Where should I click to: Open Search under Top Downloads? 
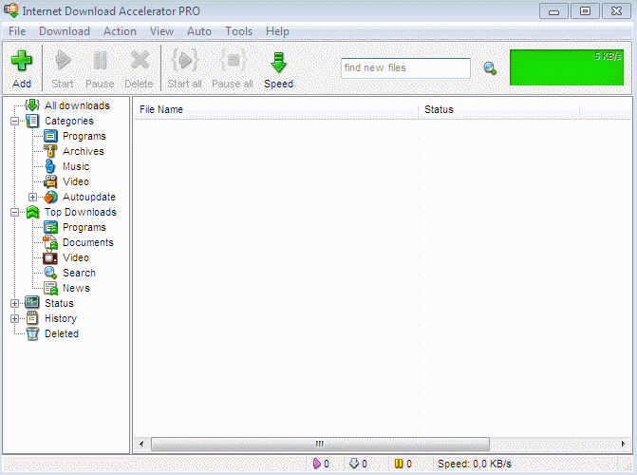[79, 273]
